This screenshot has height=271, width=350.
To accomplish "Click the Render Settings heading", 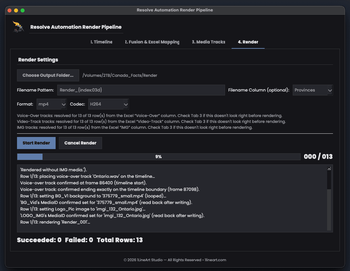I will tap(38, 60).
